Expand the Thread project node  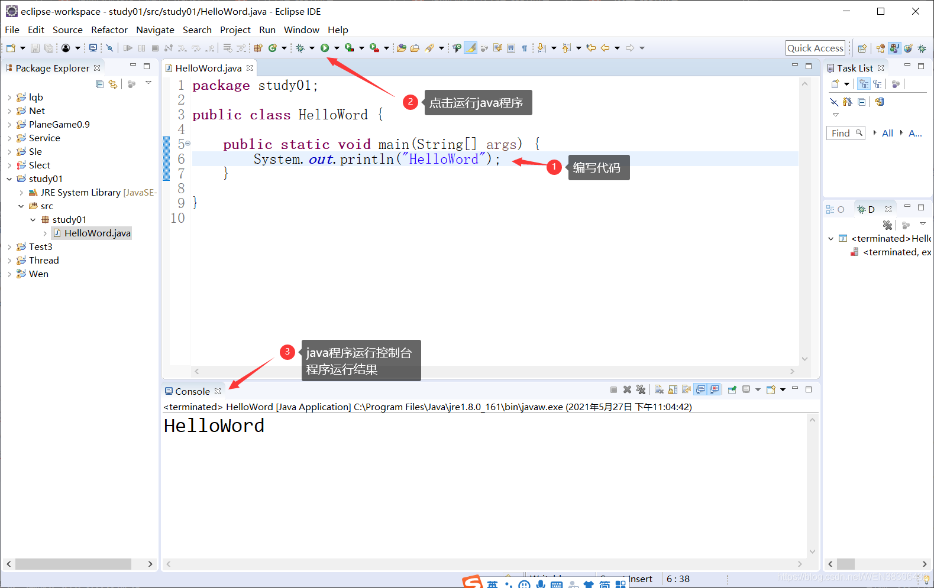(x=9, y=261)
